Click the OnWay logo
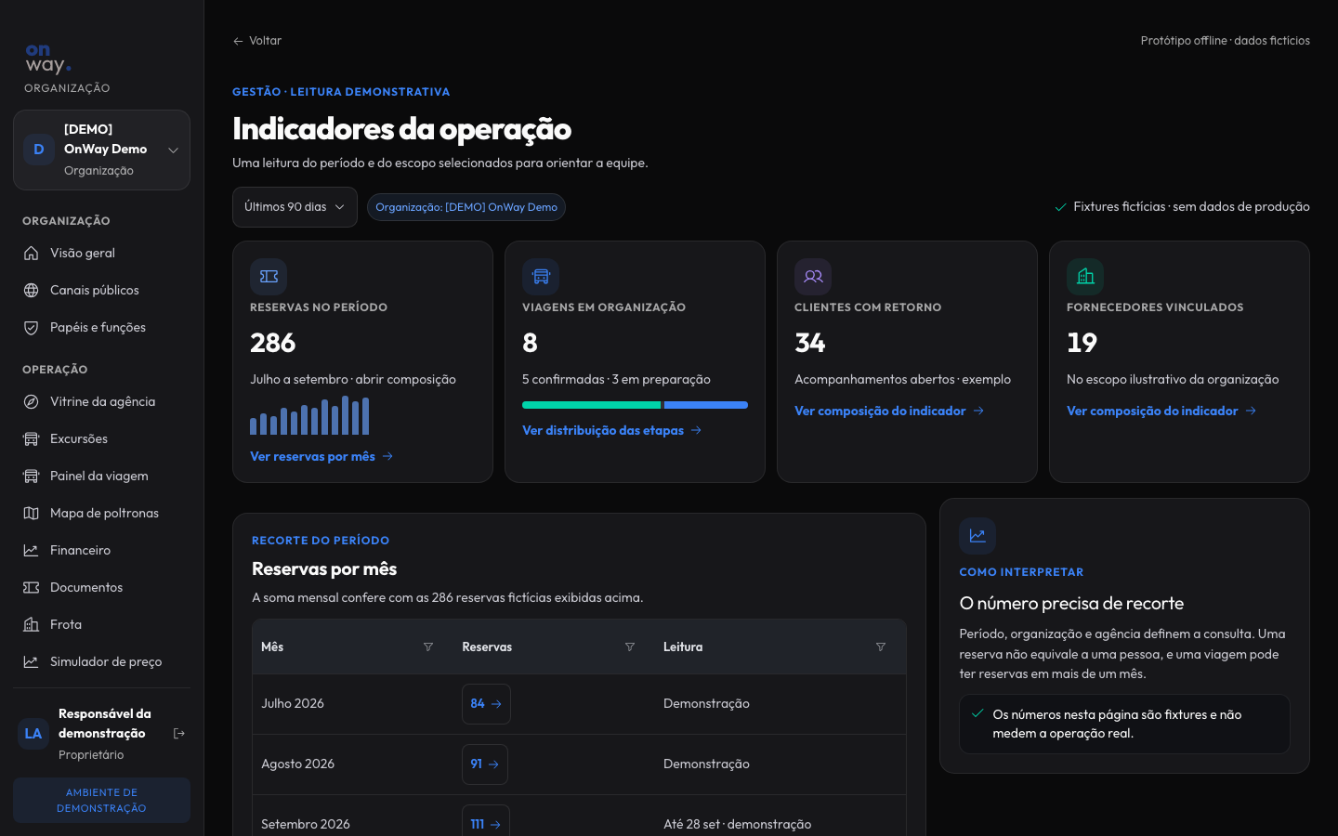This screenshot has height=836, width=1338. coord(48,59)
